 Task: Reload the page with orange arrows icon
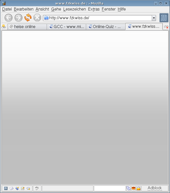pyautogui.click(x=28, y=17)
